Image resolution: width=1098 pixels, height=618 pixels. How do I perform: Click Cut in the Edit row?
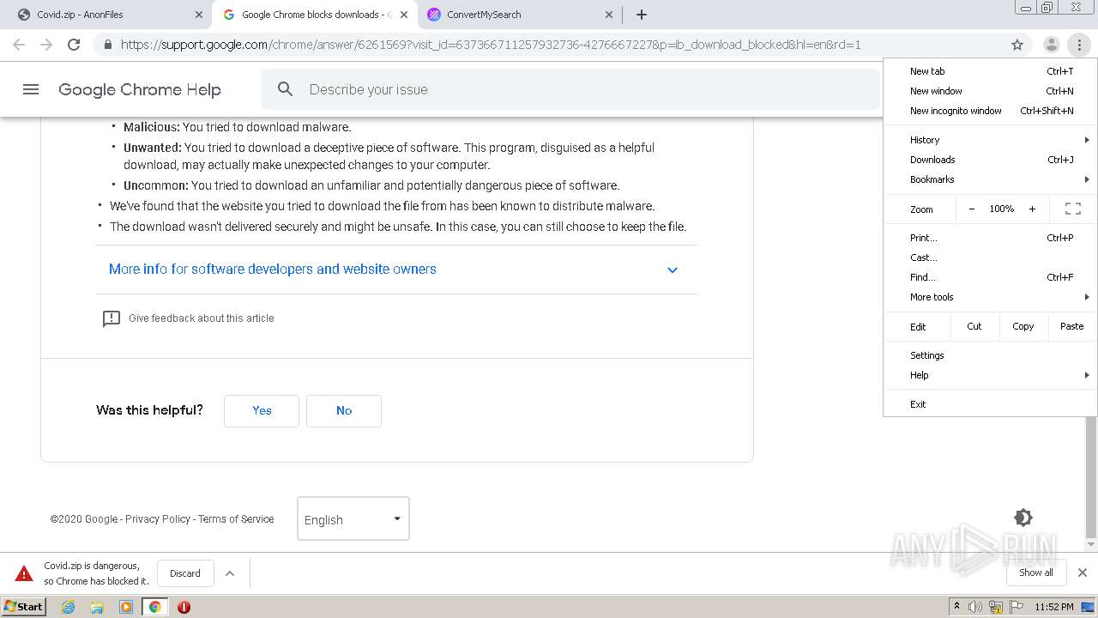974,326
